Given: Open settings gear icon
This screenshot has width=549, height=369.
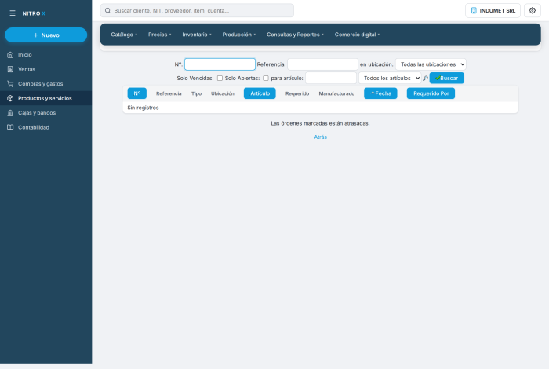Looking at the screenshot, I should pos(533,10).
